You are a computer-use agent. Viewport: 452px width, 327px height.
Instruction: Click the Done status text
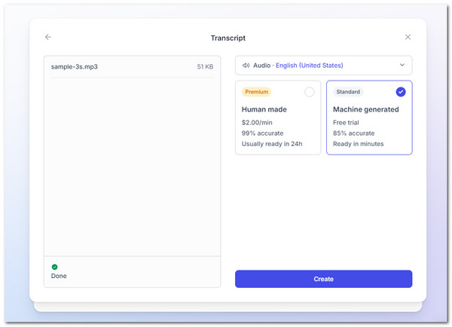click(59, 276)
